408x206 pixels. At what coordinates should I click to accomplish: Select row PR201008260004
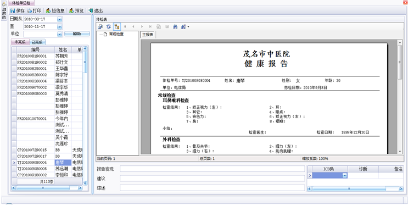click(x=47, y=81)
